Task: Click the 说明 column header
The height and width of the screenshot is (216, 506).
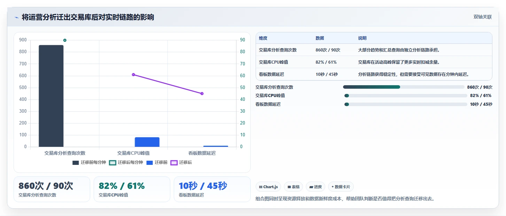Action: tap(363, 38)
